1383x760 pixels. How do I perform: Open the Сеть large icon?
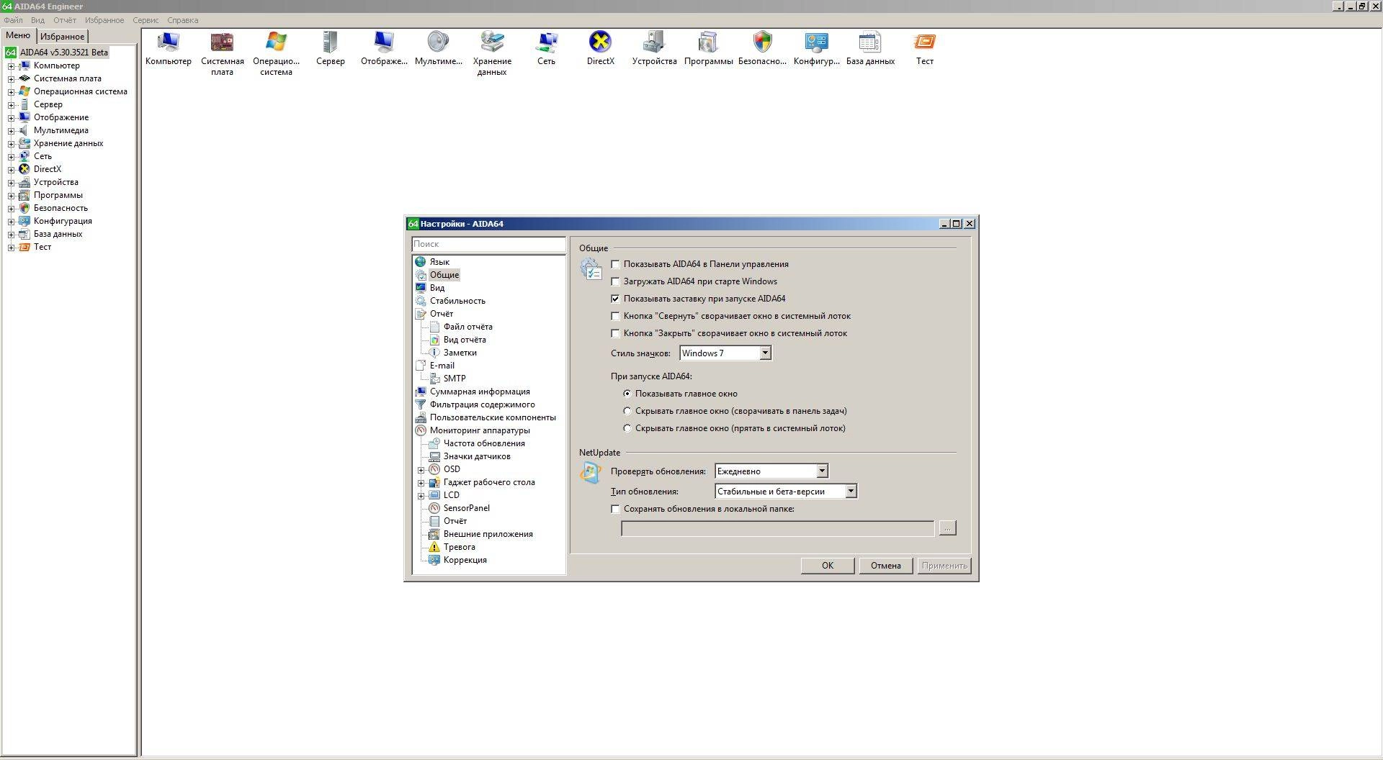click(x=546, y=48)
